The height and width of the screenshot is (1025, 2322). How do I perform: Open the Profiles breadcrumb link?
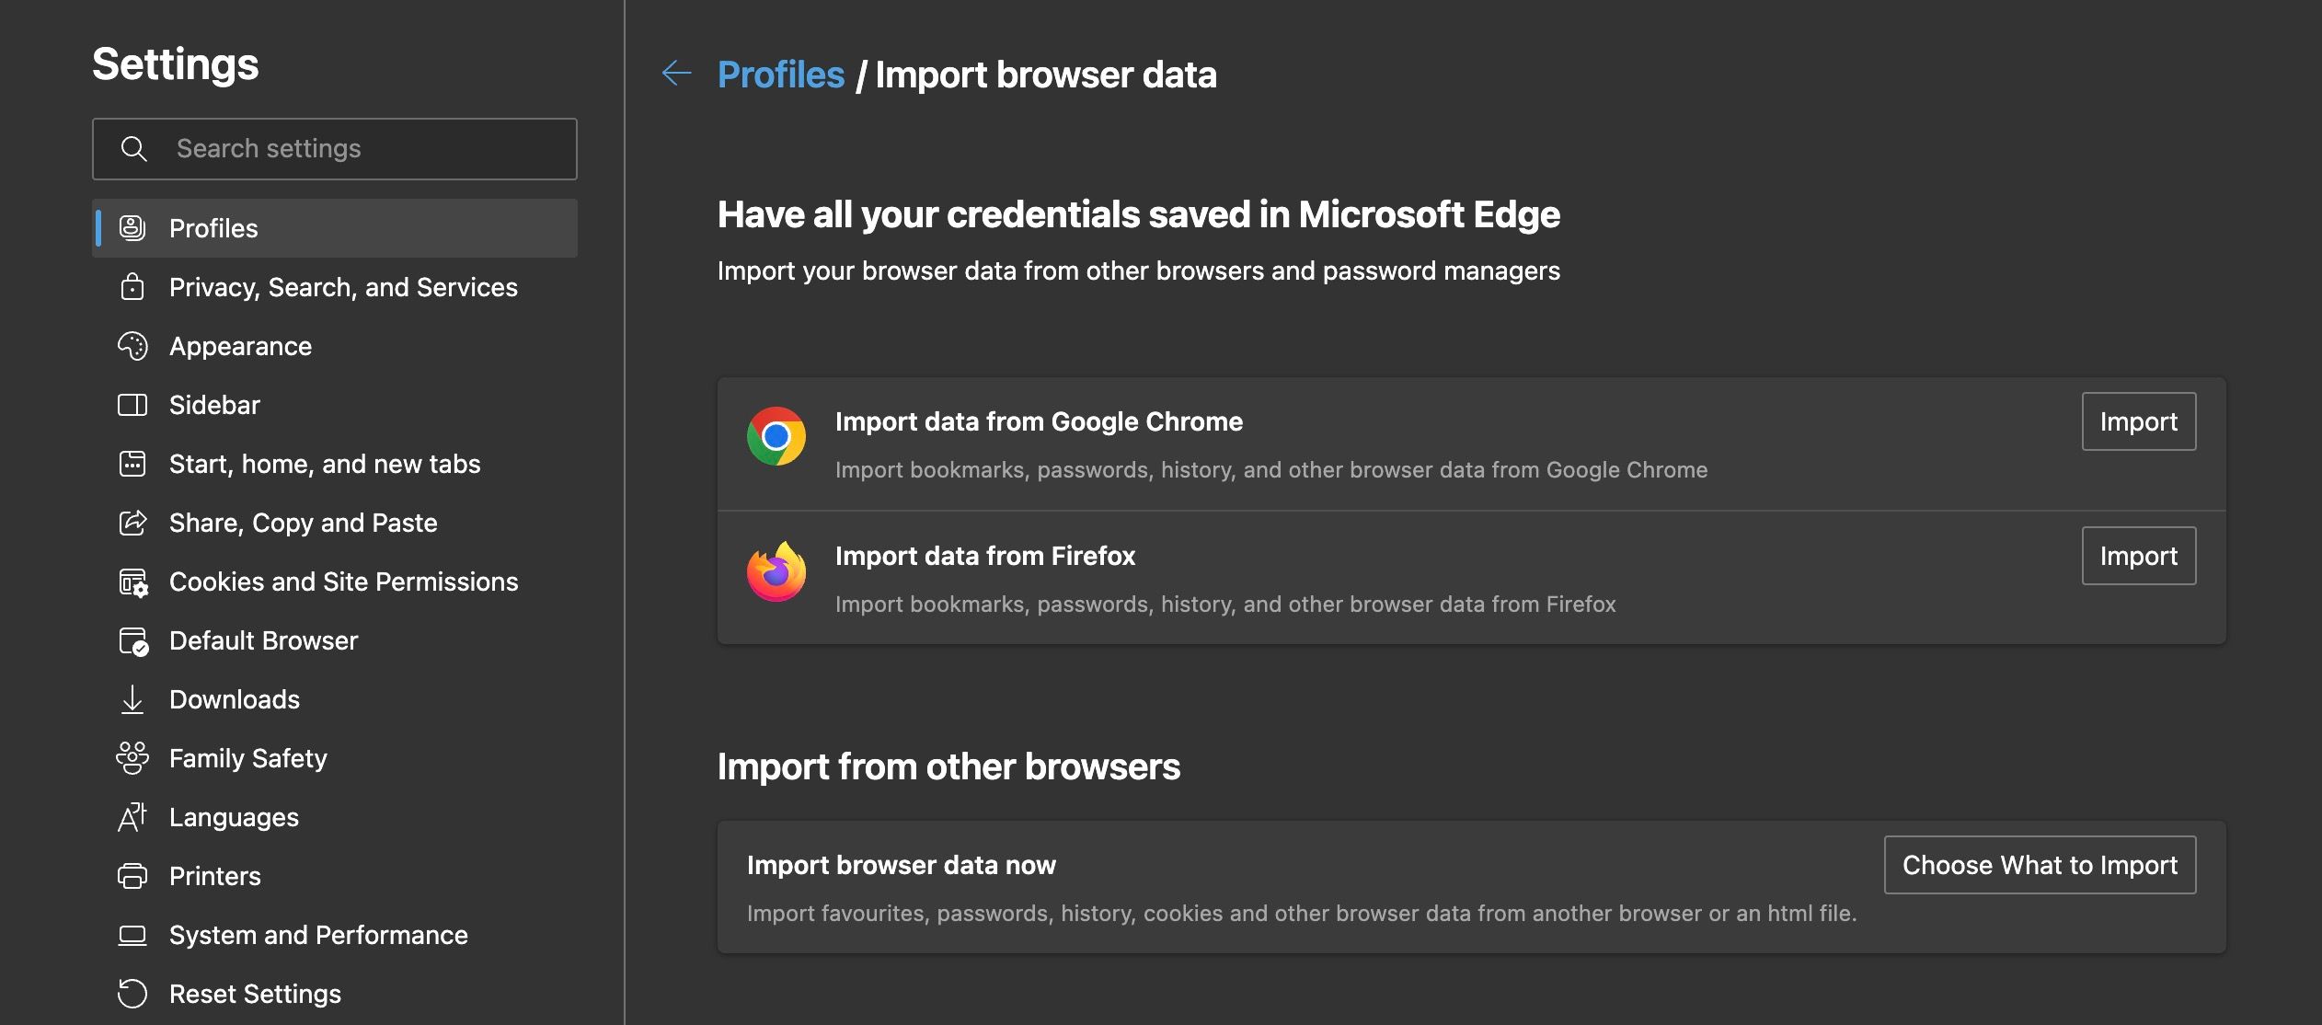pyautogui.click(x=781, y=74)
